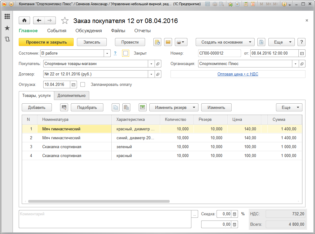This screenshot has width=315, height=234.
Task: Click the help question mark button
Action: tap(302, 42)
